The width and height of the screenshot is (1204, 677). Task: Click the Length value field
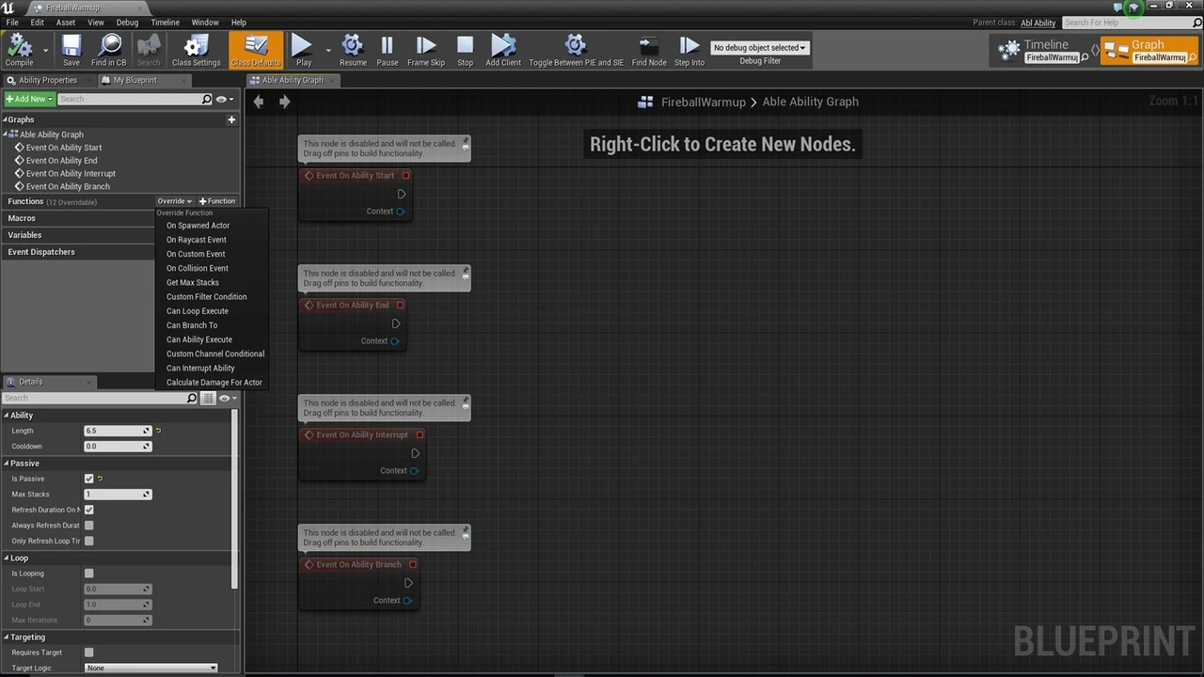click(113, 431)
